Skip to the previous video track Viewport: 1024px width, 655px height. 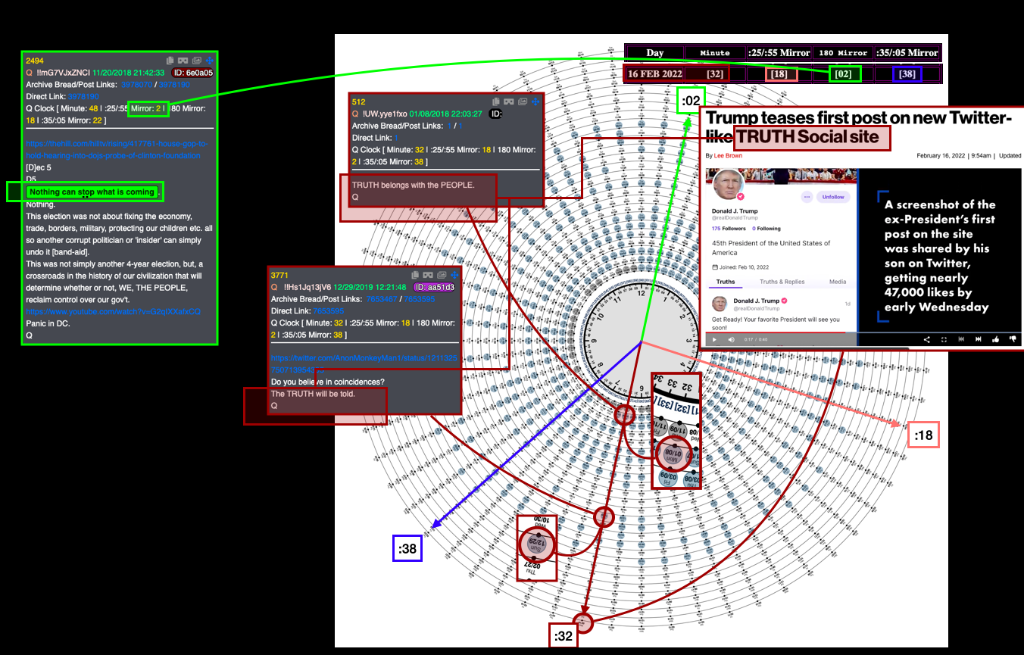pos(961,339)
